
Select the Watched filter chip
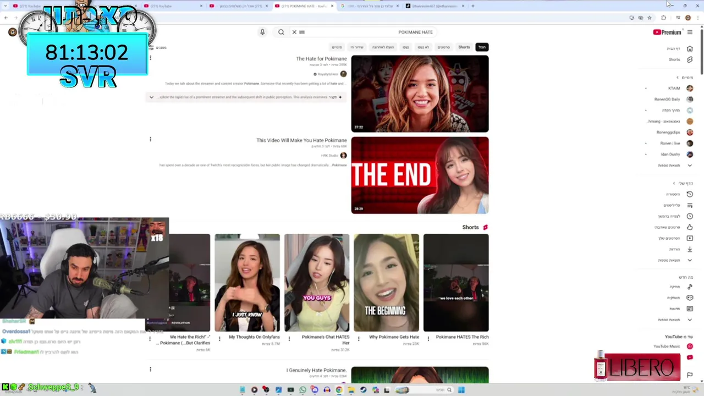coord(406,47)
